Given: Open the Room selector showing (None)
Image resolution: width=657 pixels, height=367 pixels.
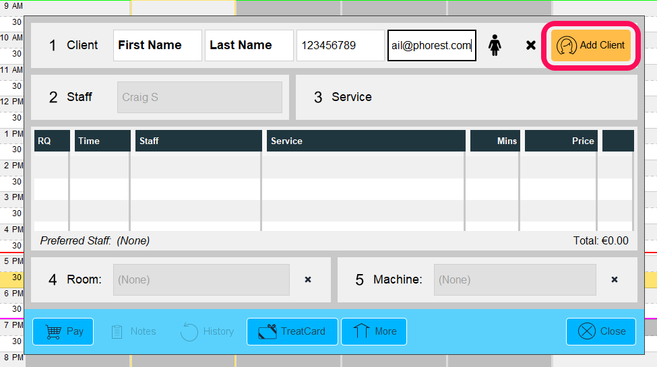Looking at the screenshot, I should pyautogui.click(x=201, y=279).
